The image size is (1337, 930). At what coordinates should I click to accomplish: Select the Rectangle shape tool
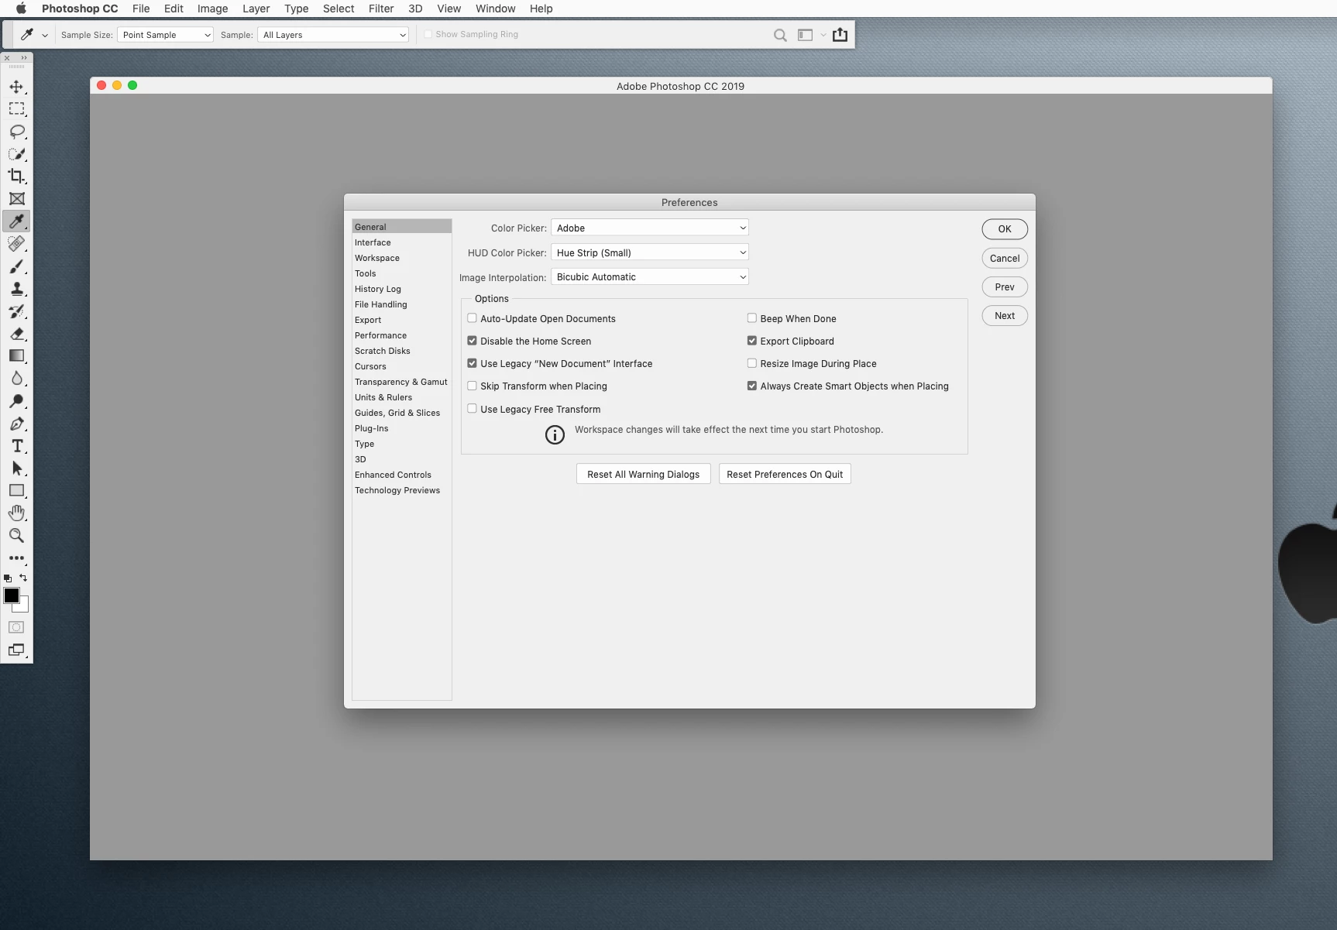pyautogui.click(x=16, y=491)
